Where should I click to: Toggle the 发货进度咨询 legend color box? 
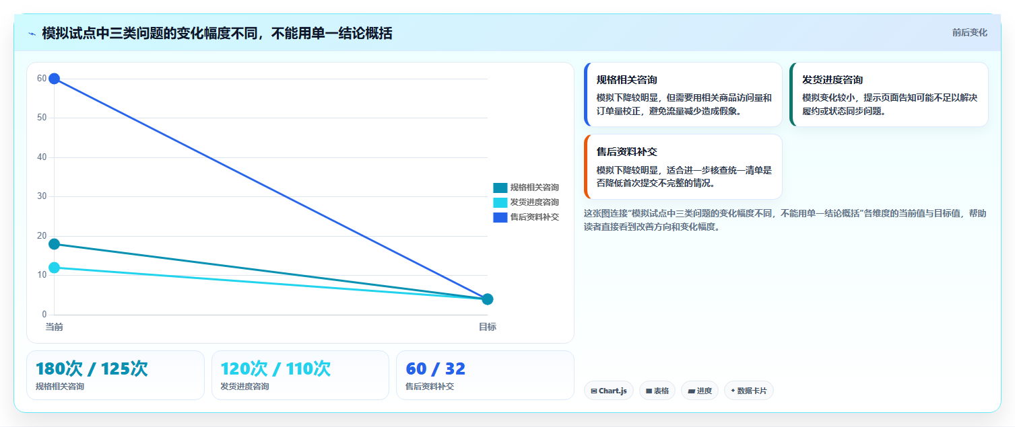[x=500, y=202]
